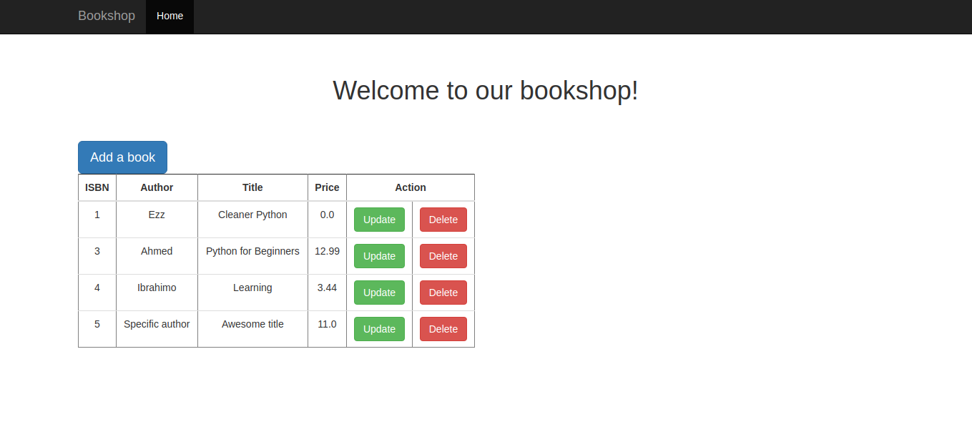Delete the book Cleaner Python
The height and width of the screenshot is (432, 972).
coord(443,219)
